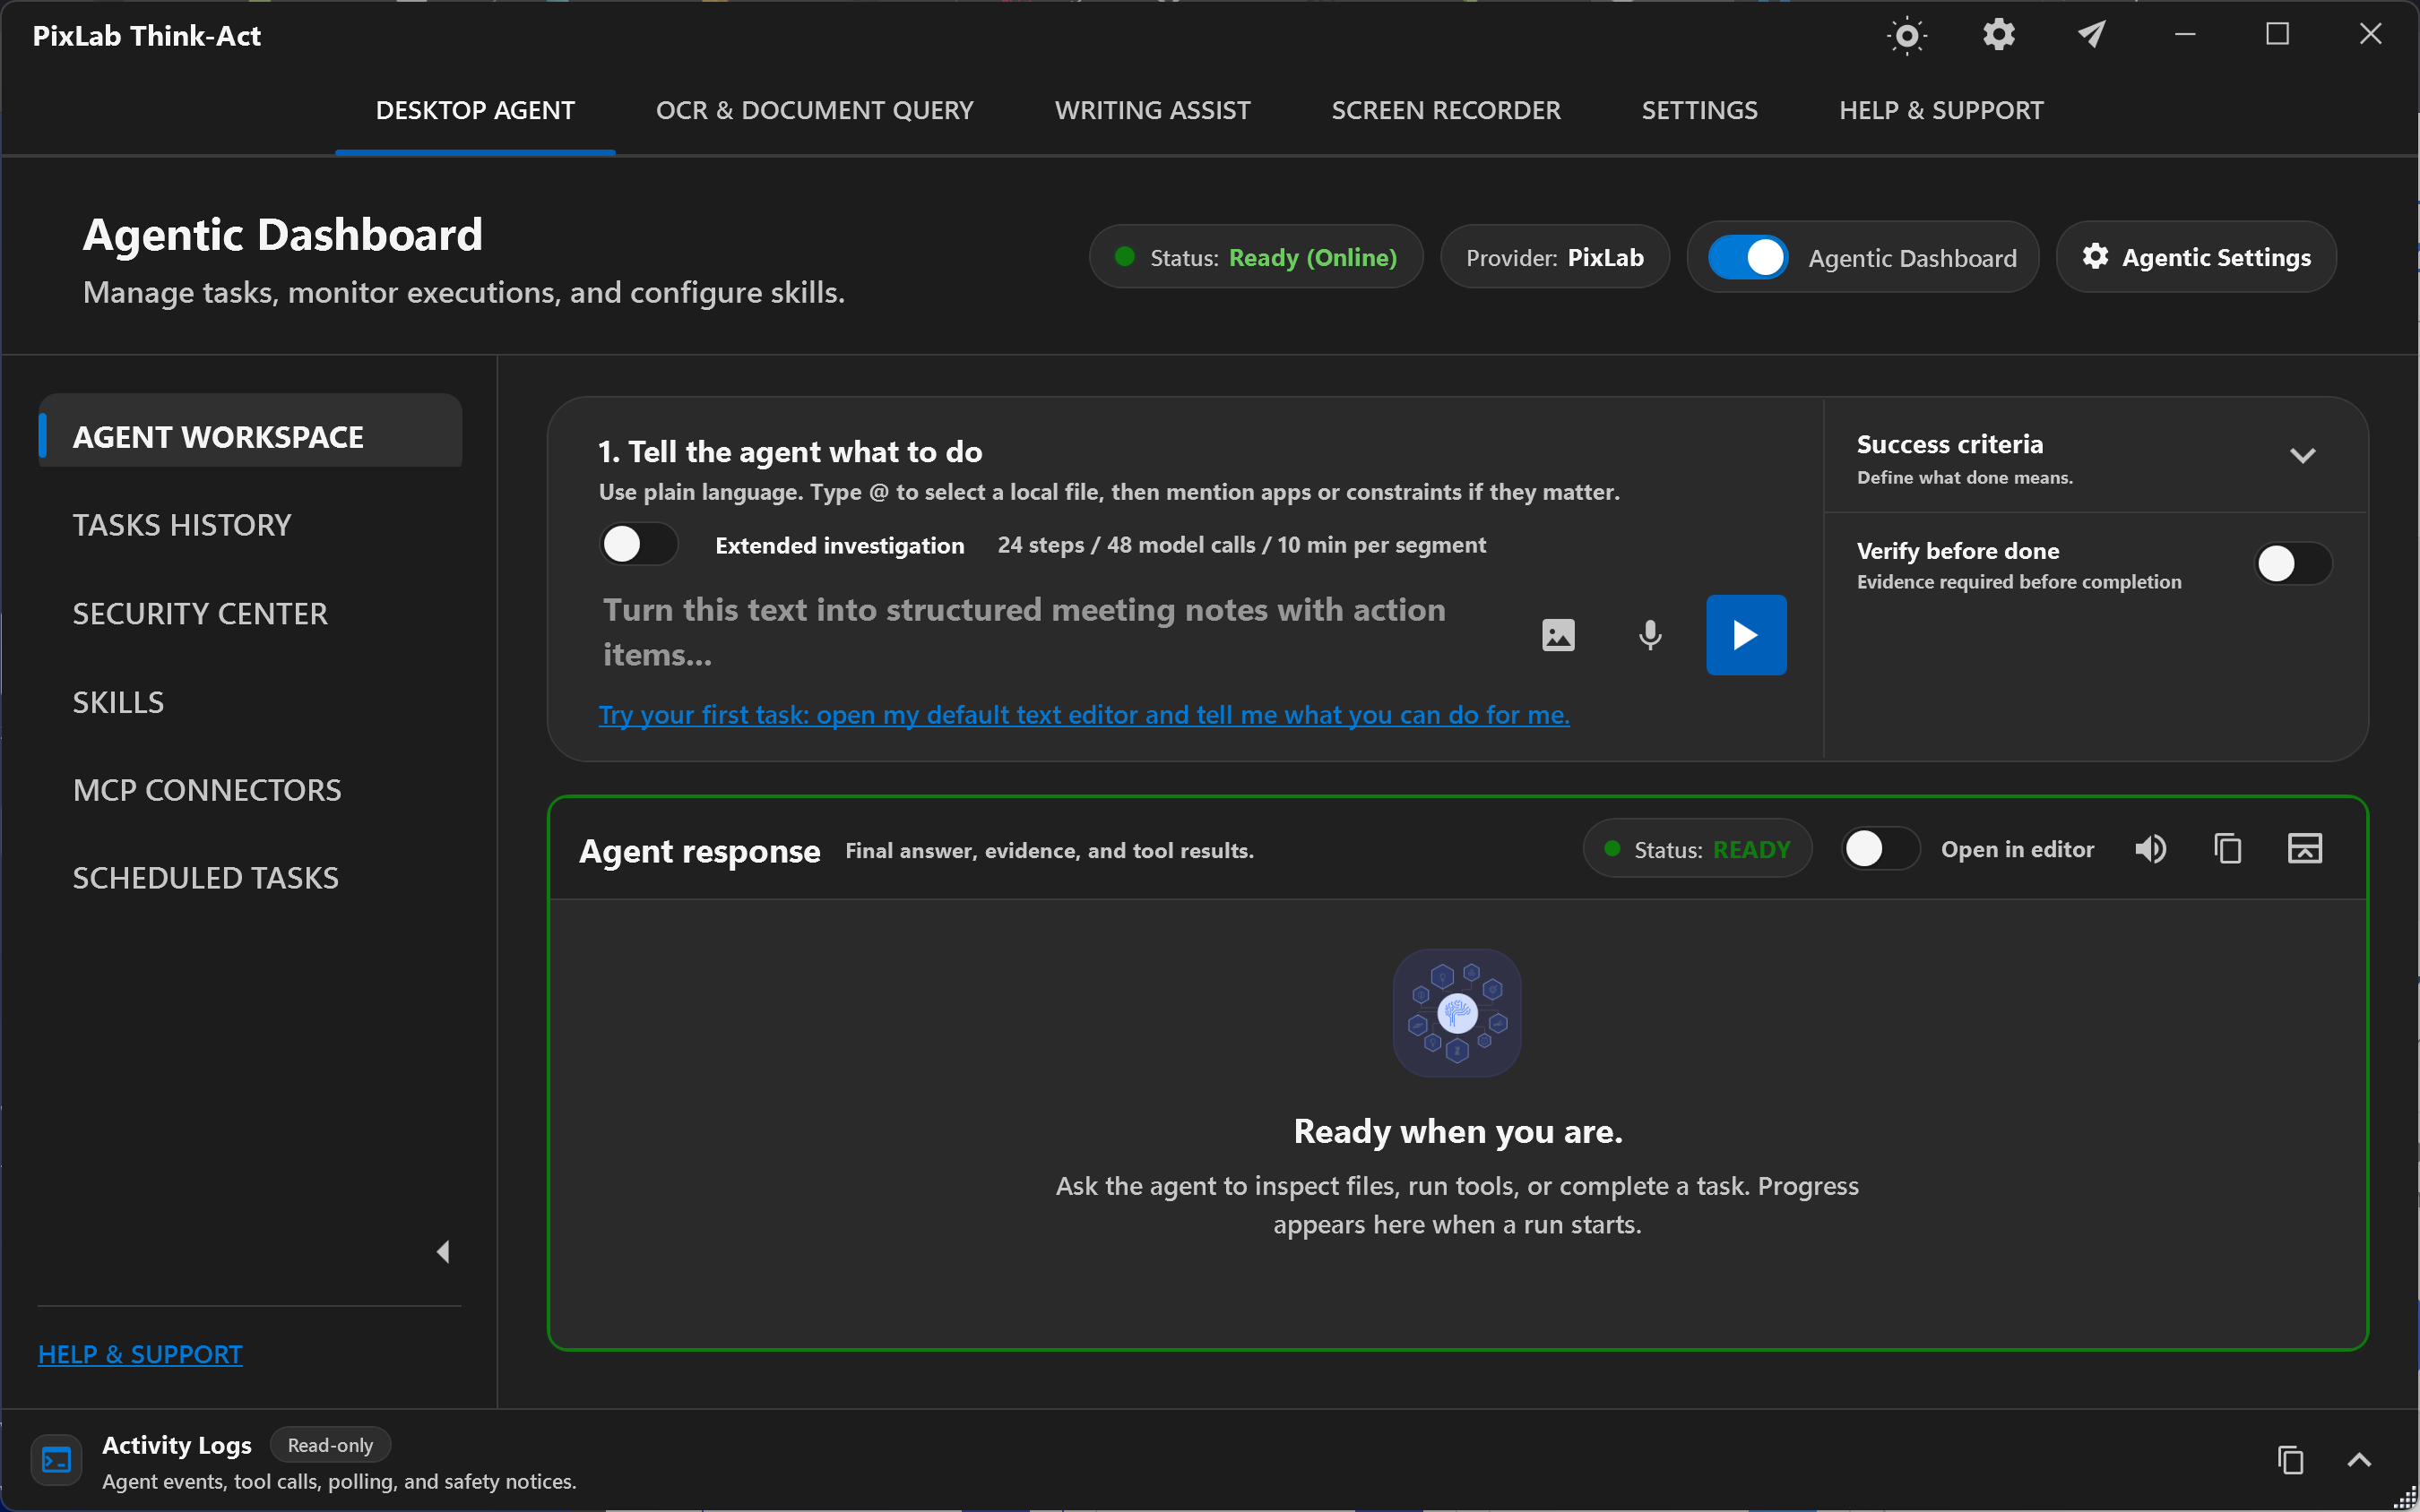
Task: Grab the window resize grip corner
Action: (x=2407, y=1499)
